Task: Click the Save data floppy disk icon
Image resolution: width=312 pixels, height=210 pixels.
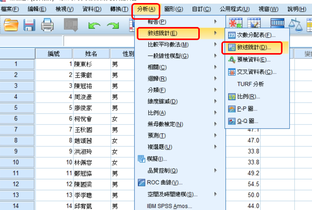Action: pos(29,25)
